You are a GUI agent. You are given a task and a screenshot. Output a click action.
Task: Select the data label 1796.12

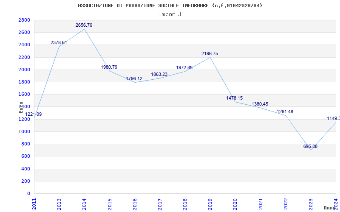coord(134,78)
